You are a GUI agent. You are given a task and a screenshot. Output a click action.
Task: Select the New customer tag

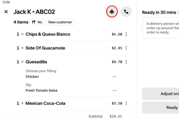60,22
